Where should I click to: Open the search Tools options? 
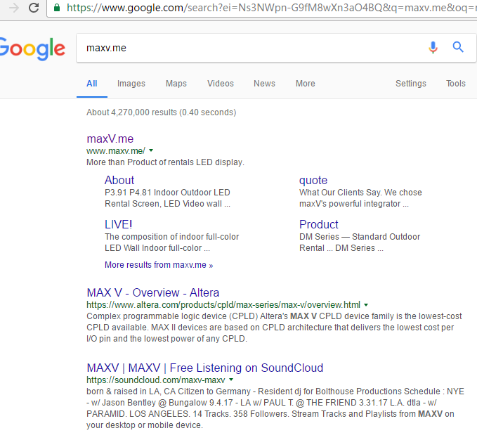[456, 84]
